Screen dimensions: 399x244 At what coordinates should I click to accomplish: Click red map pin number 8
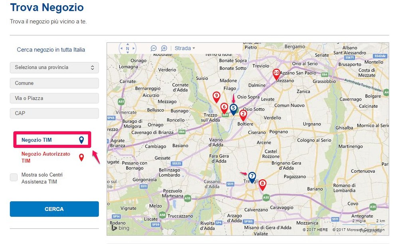(263, 184)
